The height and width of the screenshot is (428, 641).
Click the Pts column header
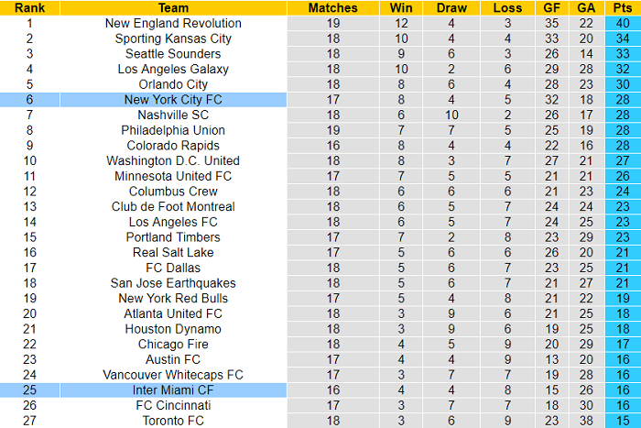623,7
